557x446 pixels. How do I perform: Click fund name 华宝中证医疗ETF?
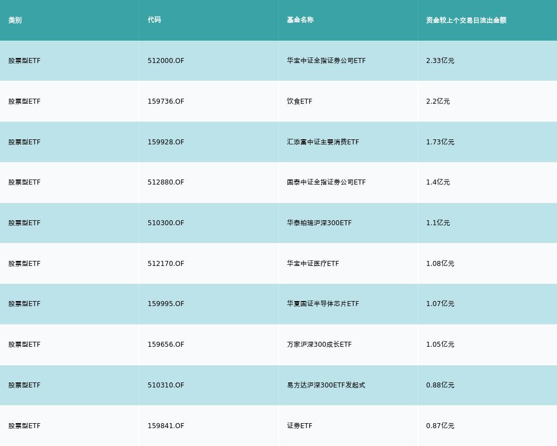pyautogui.click(x=313, y=264)
